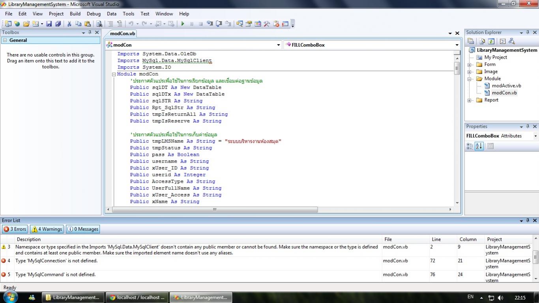Uncomment the selected lines icon
The image size is (539, 303).
pyautogui.click(x=120, y=24)
